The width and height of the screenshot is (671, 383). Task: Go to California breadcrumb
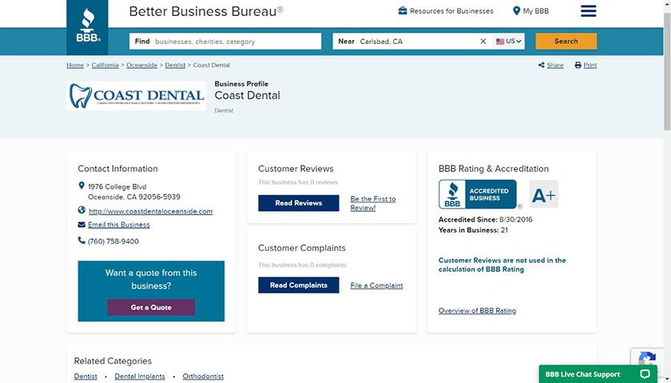pyautogui.click(x=105, y=65)
